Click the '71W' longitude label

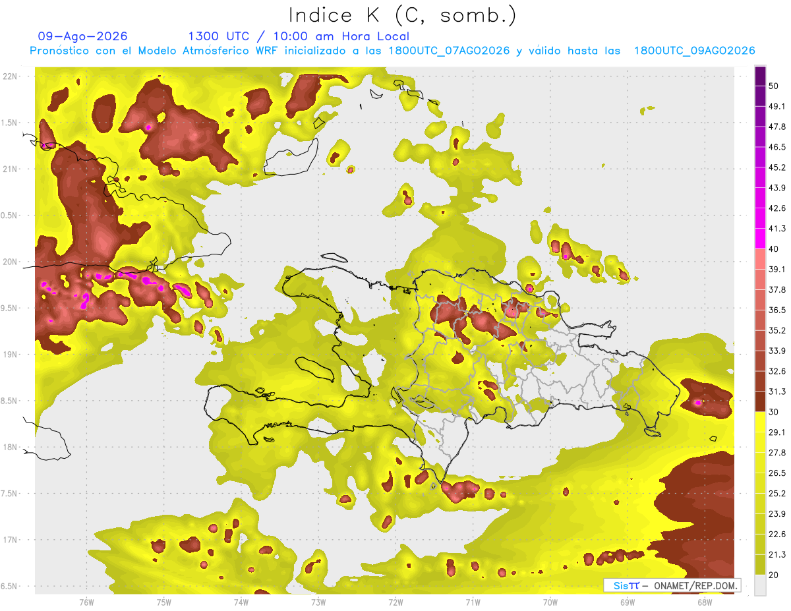pos(473,602)
